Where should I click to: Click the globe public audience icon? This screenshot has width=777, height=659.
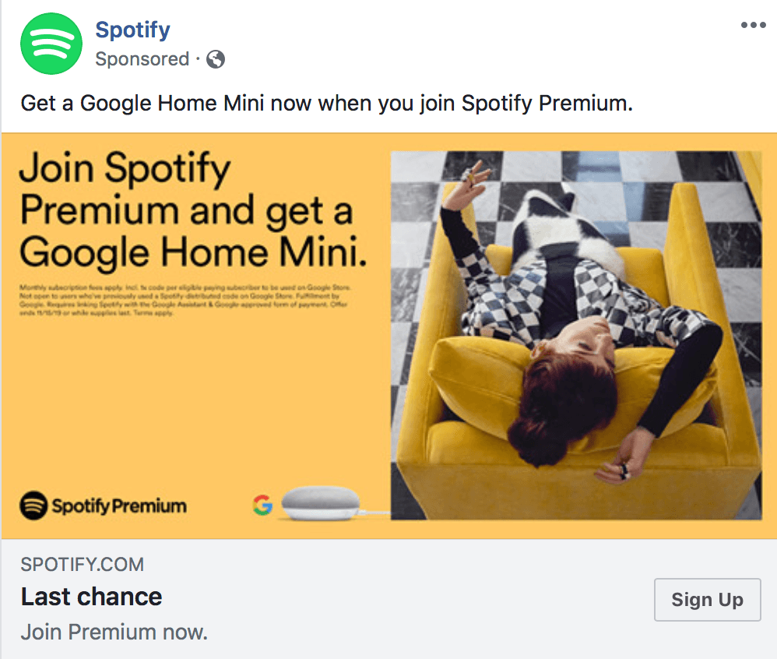pyautogui.click(x=216, y=59)
